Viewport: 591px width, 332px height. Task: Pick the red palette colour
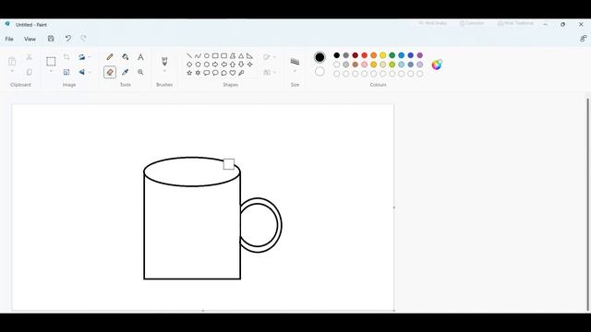point(364,55)
